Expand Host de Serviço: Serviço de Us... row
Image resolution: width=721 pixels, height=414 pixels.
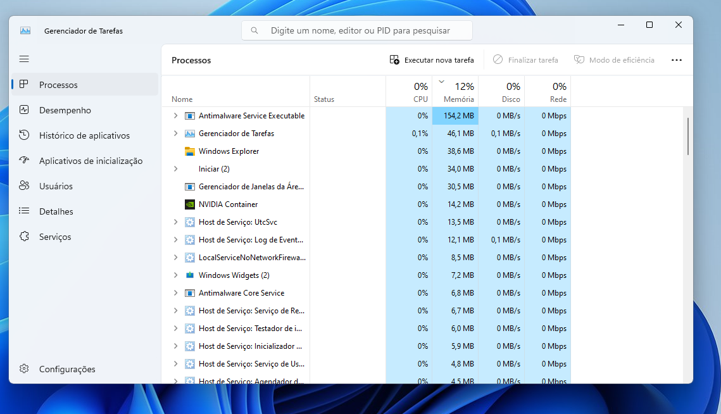pos(175,364)
